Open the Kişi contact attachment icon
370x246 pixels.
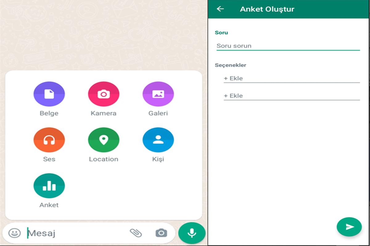coord(158,140)
